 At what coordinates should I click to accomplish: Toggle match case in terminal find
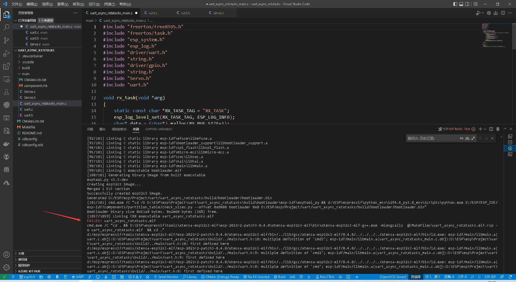pos(461,138)
